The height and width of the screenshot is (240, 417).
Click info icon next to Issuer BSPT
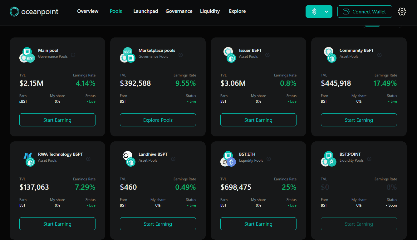point(267,55)
